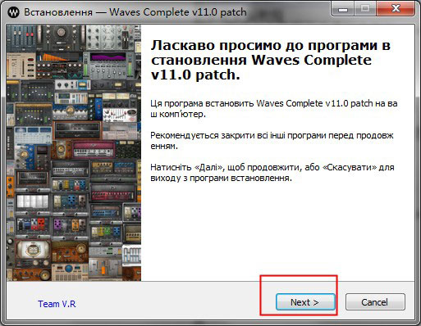Minimize the installer window
421x326 pixels.
click(x=343, y=9)
